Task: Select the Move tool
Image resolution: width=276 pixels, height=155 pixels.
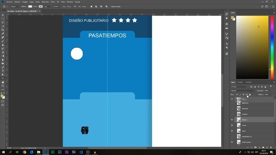Action: [3, 15]
